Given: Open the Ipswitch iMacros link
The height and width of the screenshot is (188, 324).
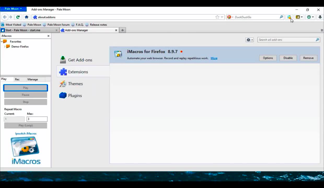Looking at the screenshot, I should (x=26, y=133).
